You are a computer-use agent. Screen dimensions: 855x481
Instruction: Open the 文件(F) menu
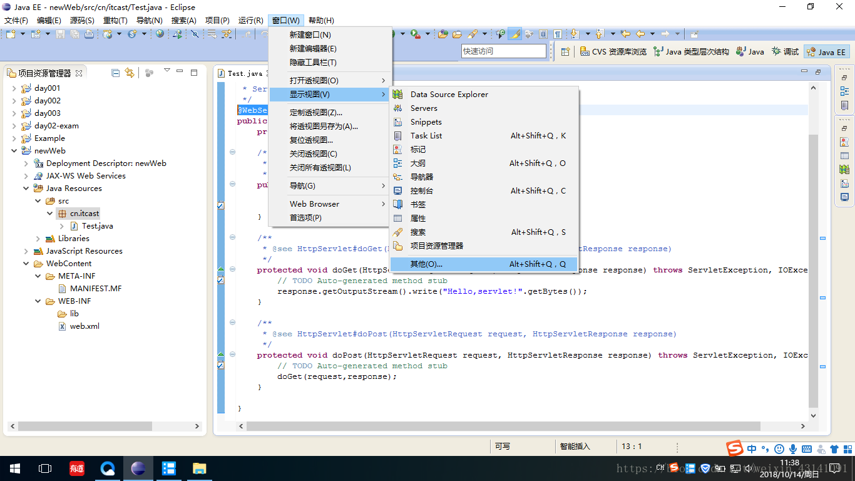[16, 21]
